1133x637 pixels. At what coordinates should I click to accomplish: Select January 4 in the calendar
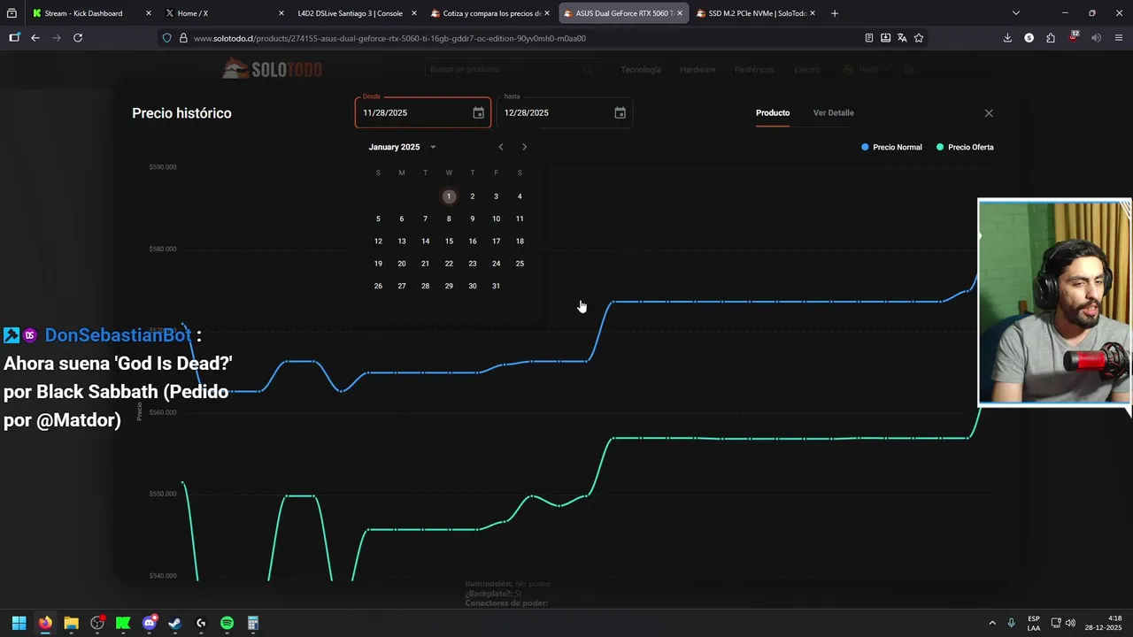point(520,196)
